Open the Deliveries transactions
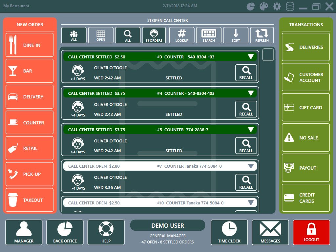Screen dimensions: 336x252 click(x=305, y=47)
